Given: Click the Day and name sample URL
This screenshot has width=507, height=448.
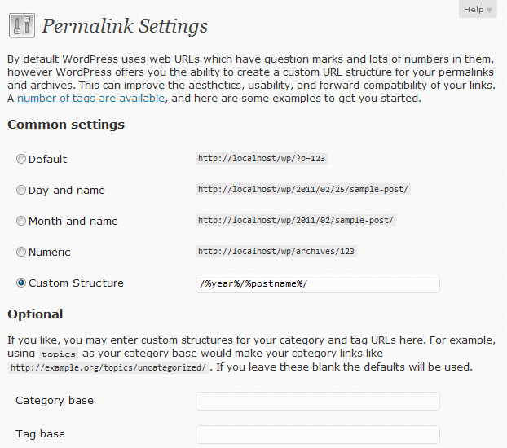Looking at the screenshot, I should [x=302, y=190].
